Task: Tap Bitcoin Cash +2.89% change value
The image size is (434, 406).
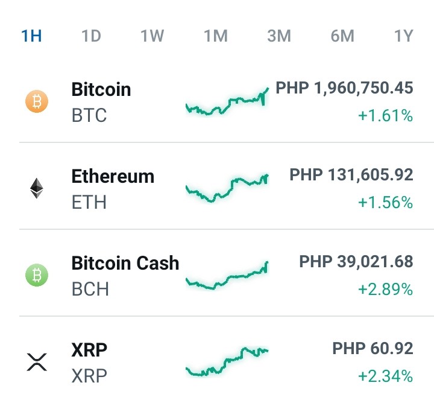Action: click(x=385, y=290)
